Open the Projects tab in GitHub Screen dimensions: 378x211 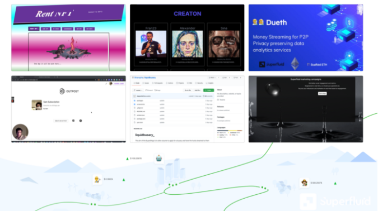[x=180, y=83]
